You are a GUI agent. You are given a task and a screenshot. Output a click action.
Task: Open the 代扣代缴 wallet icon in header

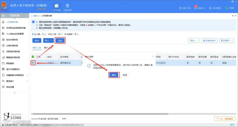click(57, 6)
